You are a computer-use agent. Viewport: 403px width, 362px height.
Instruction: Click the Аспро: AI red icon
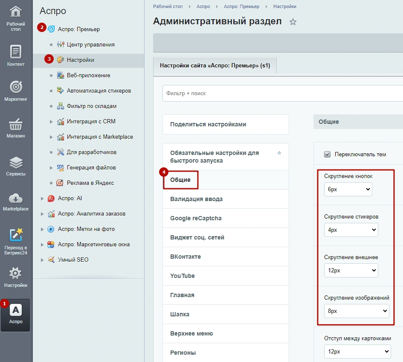tap(51, 199)
